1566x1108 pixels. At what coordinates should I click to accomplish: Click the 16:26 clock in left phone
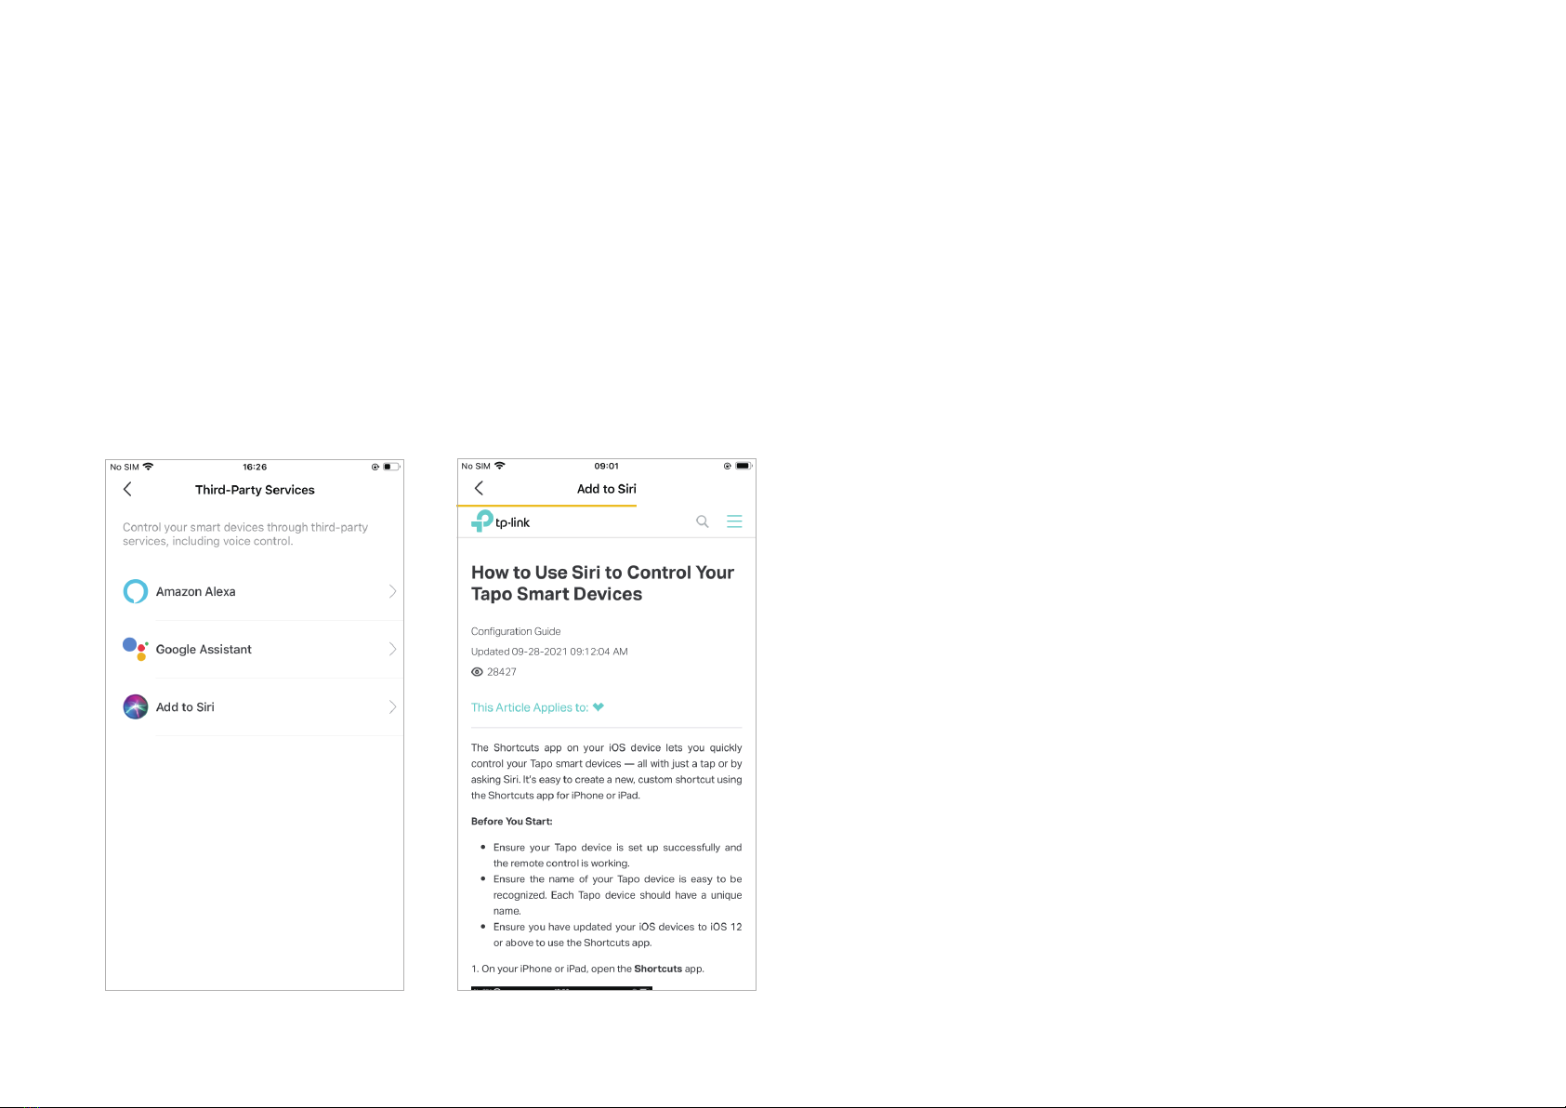pyautogui.click(x=255, y=467)
